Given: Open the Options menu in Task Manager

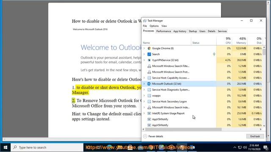Looking at the screenshot, I should [154, 26].
